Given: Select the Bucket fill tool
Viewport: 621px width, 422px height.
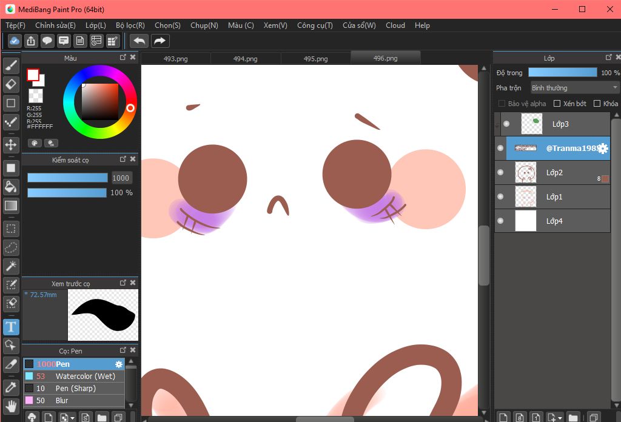Looking at the screenshot, I should 11,186.
